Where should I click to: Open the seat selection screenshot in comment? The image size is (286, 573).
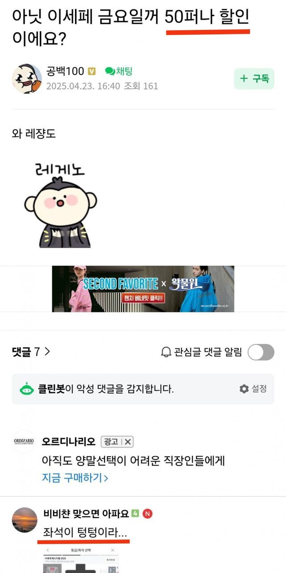click(x=81, y=558)
